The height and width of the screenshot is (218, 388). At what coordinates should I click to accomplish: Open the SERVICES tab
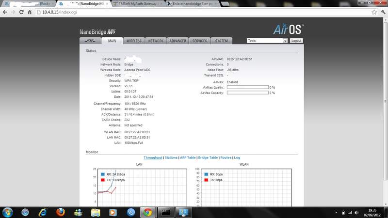click(199, 41)
